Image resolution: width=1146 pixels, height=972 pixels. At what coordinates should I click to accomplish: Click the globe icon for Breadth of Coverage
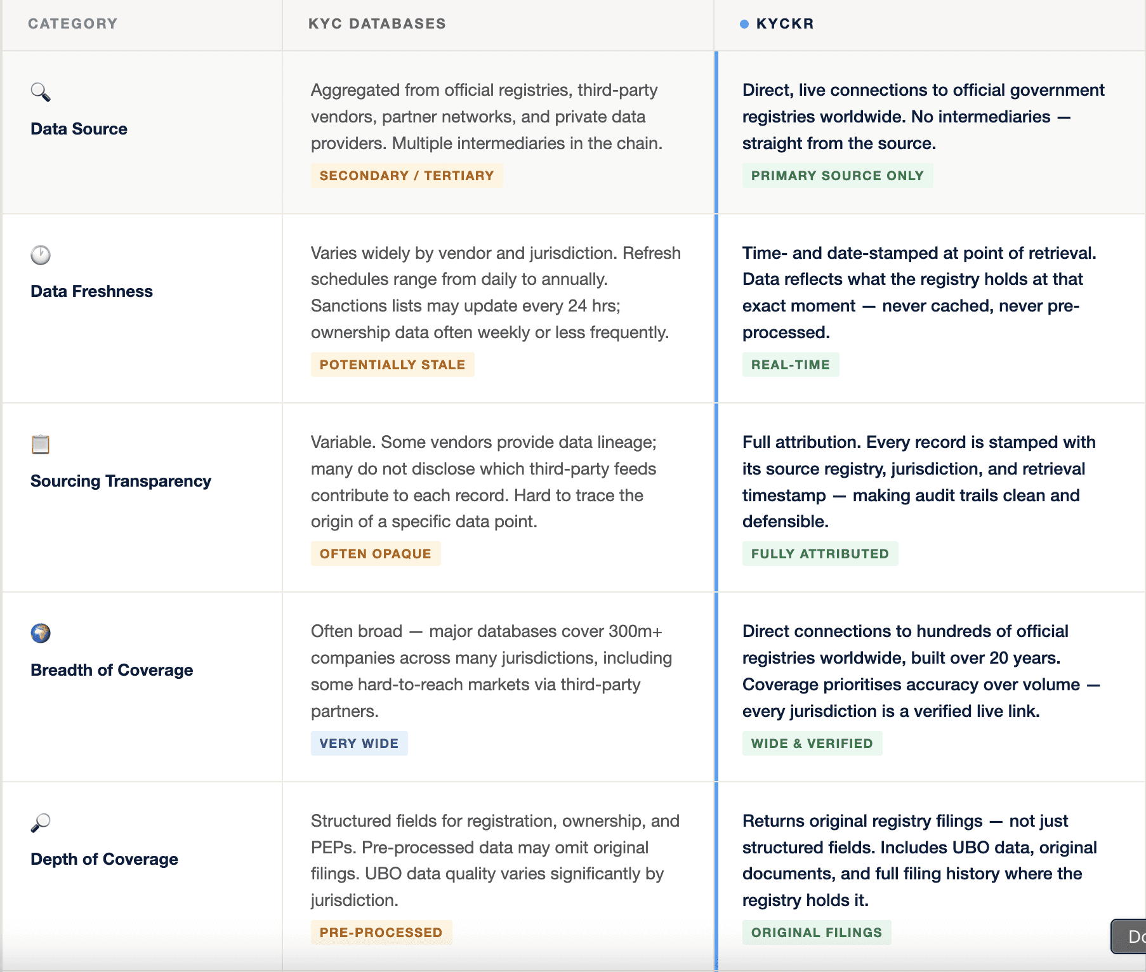coord(41,633)
